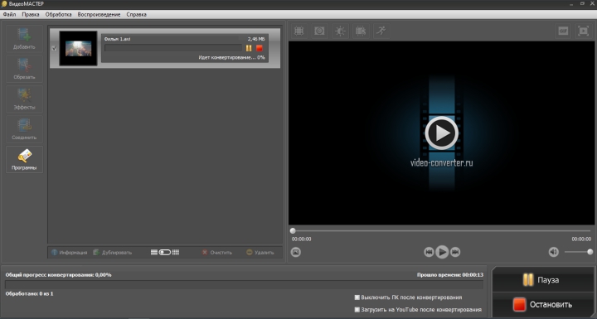Viewport: 597px width, 319px height.
Task: Click the large Остановить button
Action: (543, 305)
